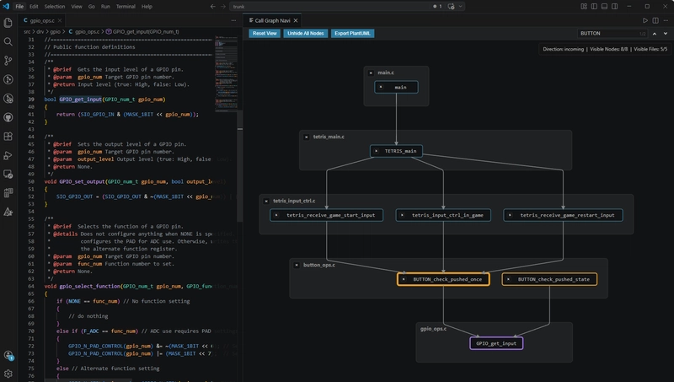Hide the main node with its x toggle

(381, 87)
